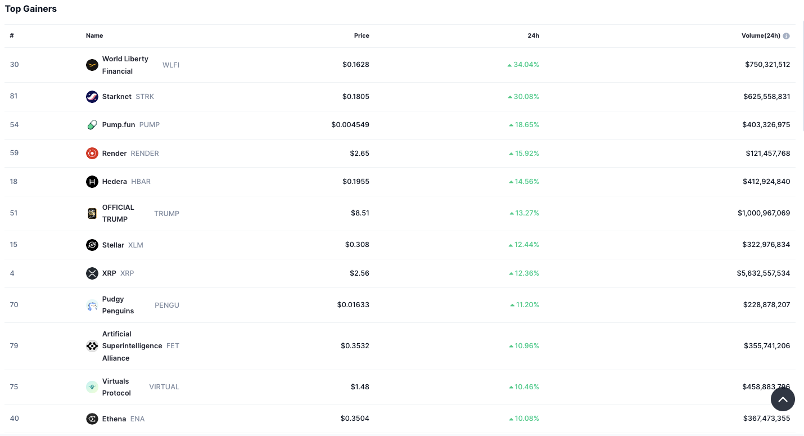Click the Artificial Superintelligence Alliance icon
Screen dimensions: 804x436
point(92,345)
